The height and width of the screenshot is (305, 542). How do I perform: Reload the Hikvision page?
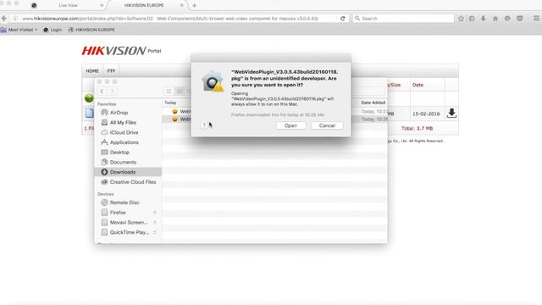coord(342,19)
